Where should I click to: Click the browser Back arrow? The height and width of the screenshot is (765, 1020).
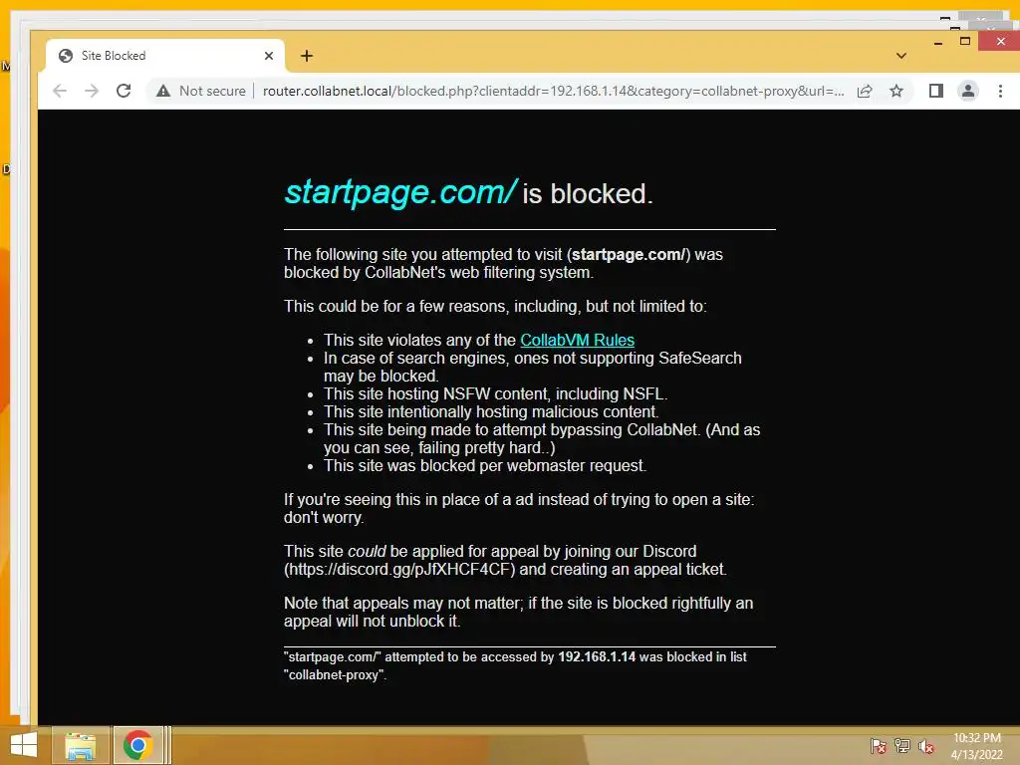tap(60, 91)
